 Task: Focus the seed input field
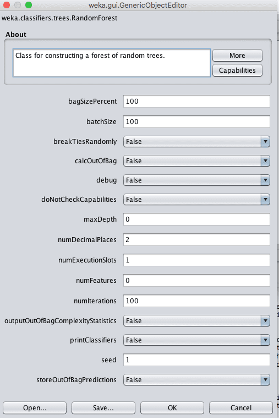[x=196, y=360]
